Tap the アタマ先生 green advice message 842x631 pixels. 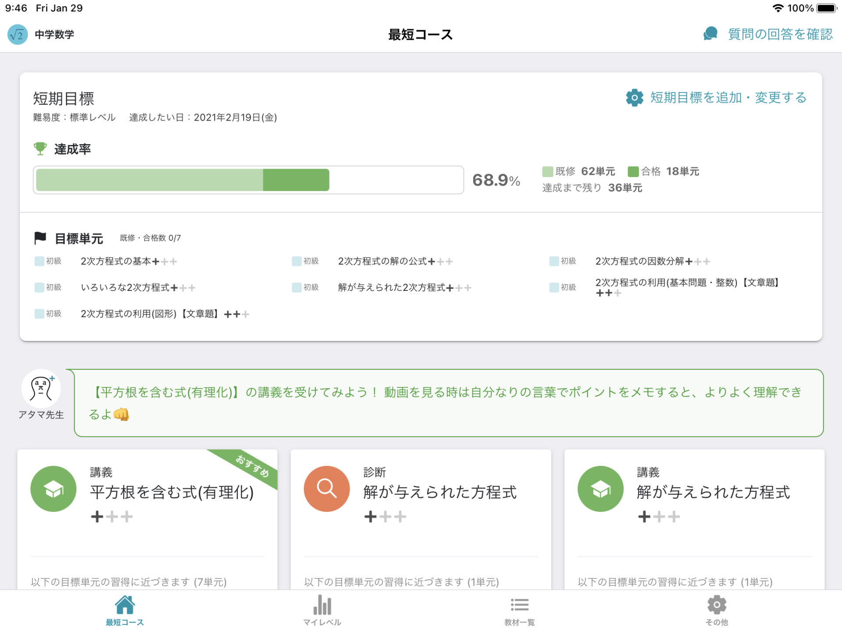pos(448,403)
